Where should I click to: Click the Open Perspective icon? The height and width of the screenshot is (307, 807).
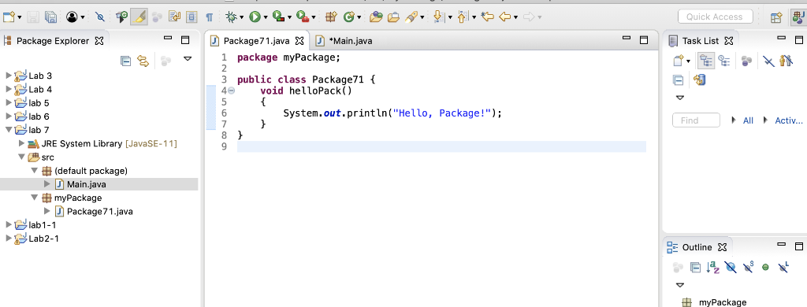776,17
